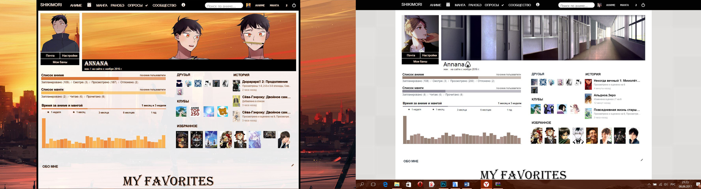The width and height of the screenshot is (701, 189).
Task: Launch Opera browser from the taskbar
Action: coord(420,184)
